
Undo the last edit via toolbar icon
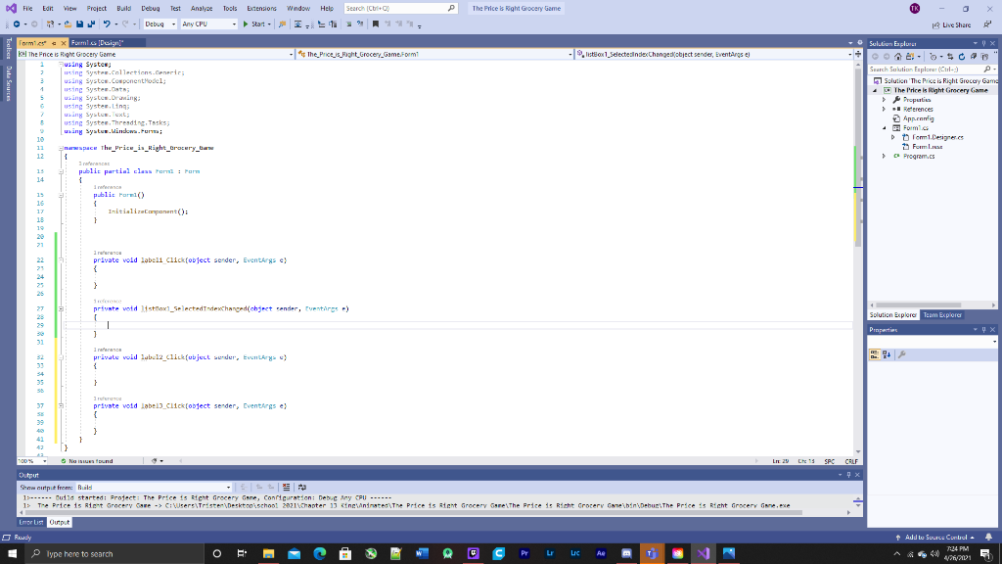tap(104, 23)
